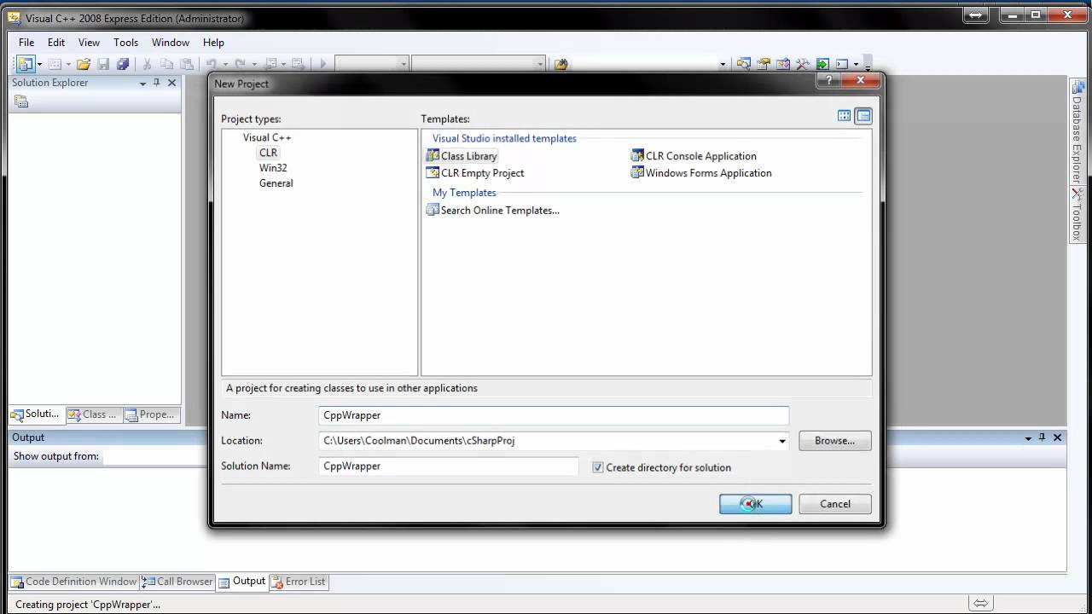Open the Code Definition Window tab
1092x614 pixels.
[74, 582]
